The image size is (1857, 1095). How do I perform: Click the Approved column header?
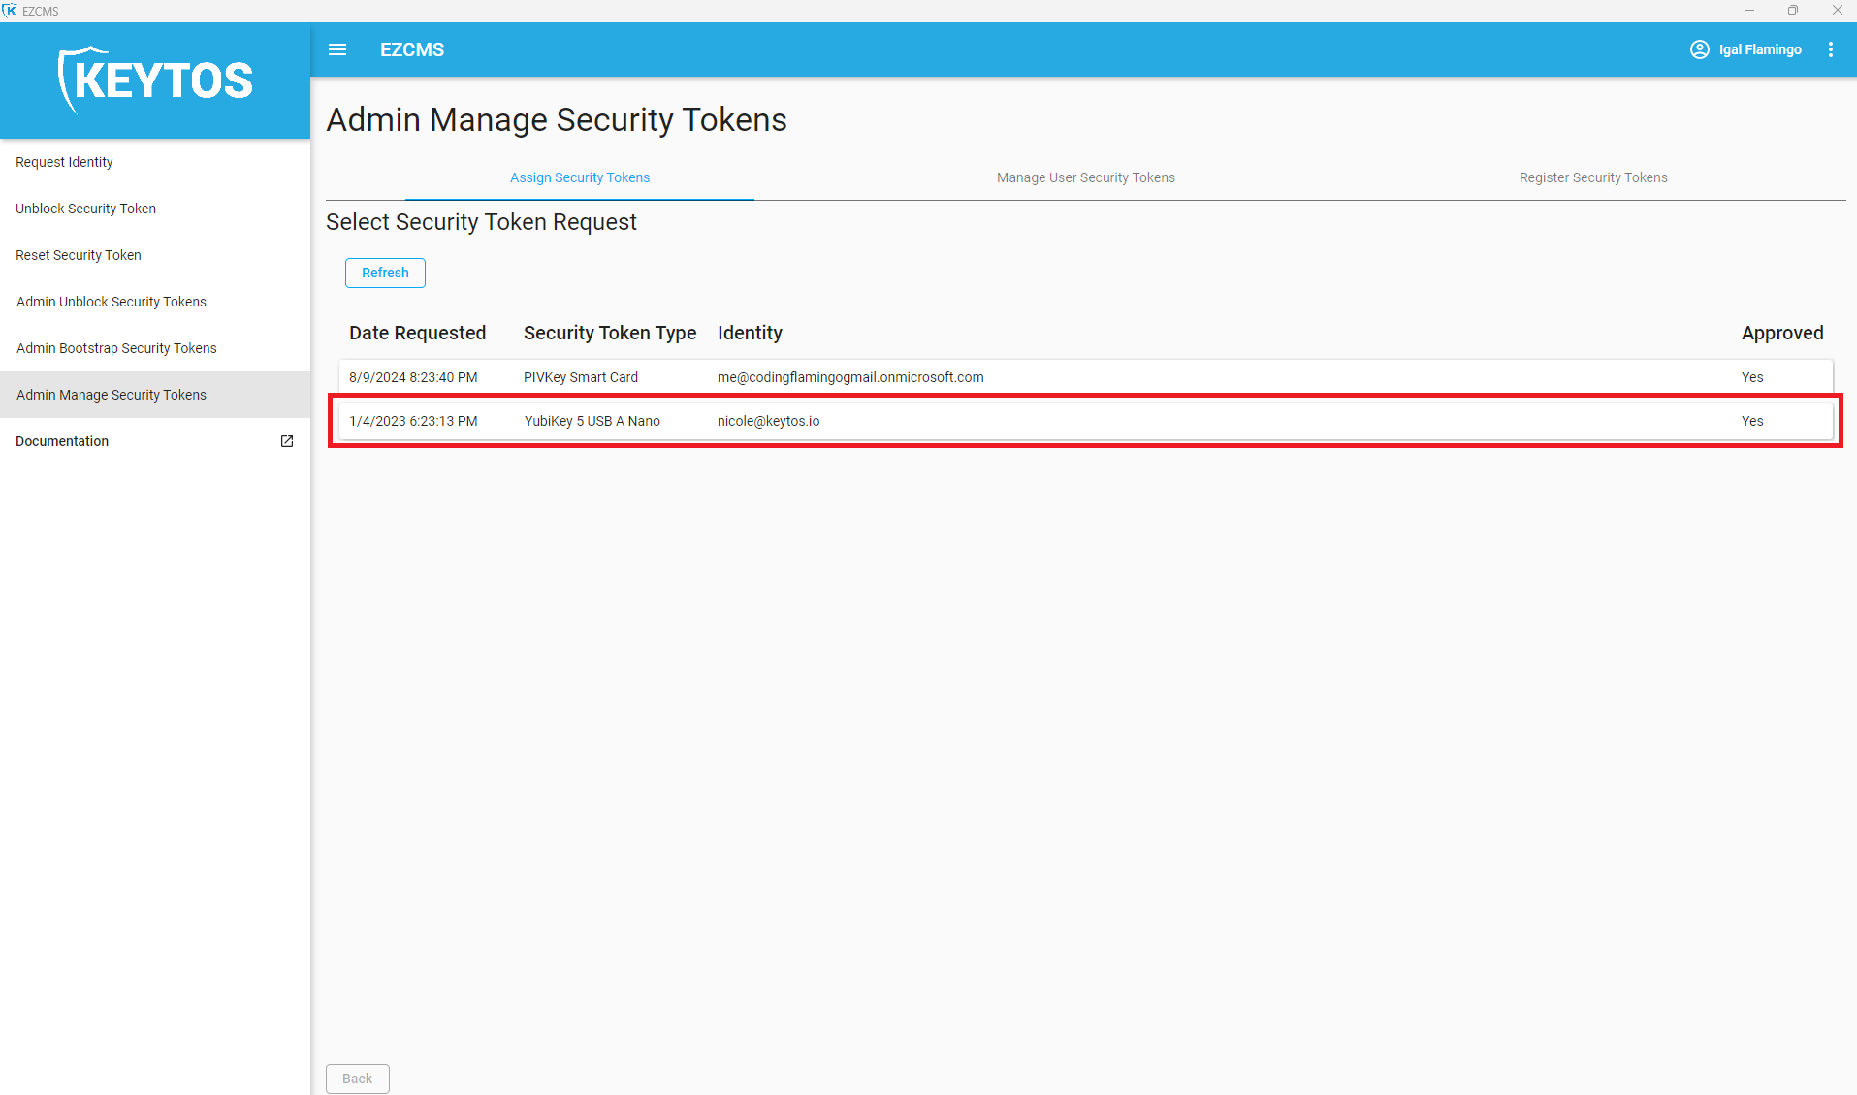1782,333
